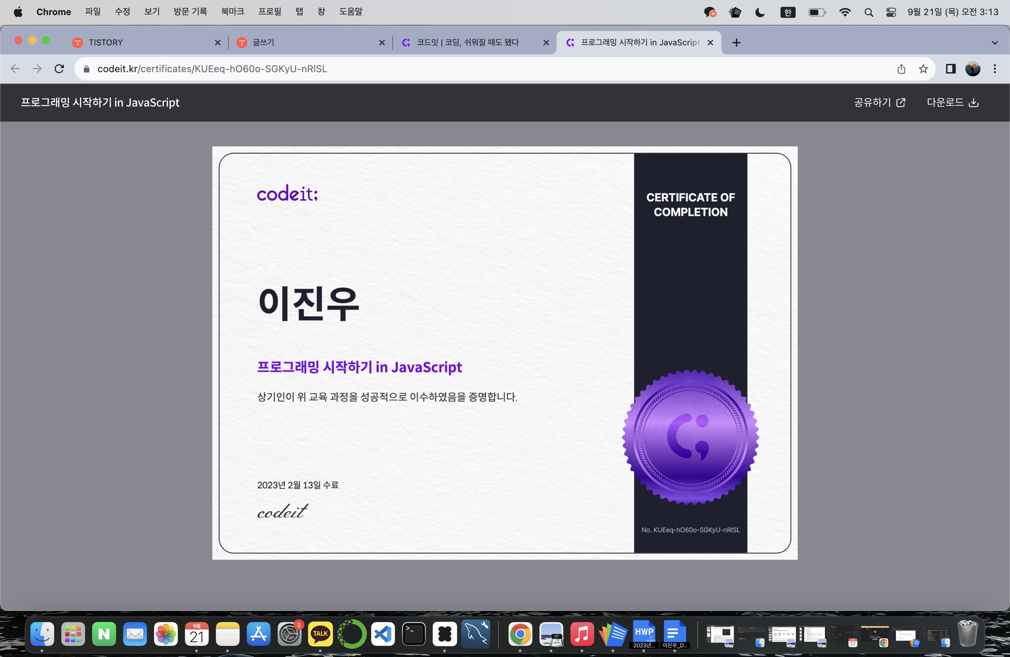The height and width of the screenshot is (657, 1010).
Task: Open Calendar from the dock
Action: pyautogui.click(x=197, y=634)
